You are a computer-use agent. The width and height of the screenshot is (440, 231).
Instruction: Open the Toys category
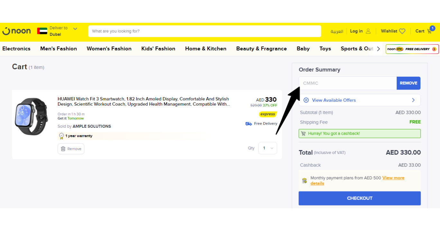pos(325,49)
